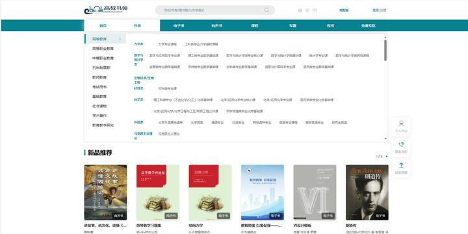Expand the 高等教育 category arrow

[x=120, y=39]
